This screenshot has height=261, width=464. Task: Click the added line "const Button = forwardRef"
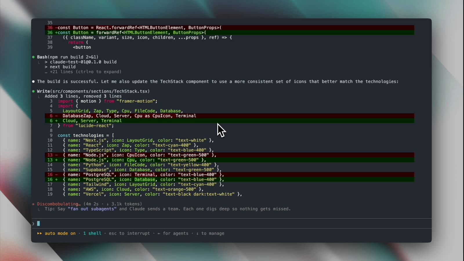(229, 32)
